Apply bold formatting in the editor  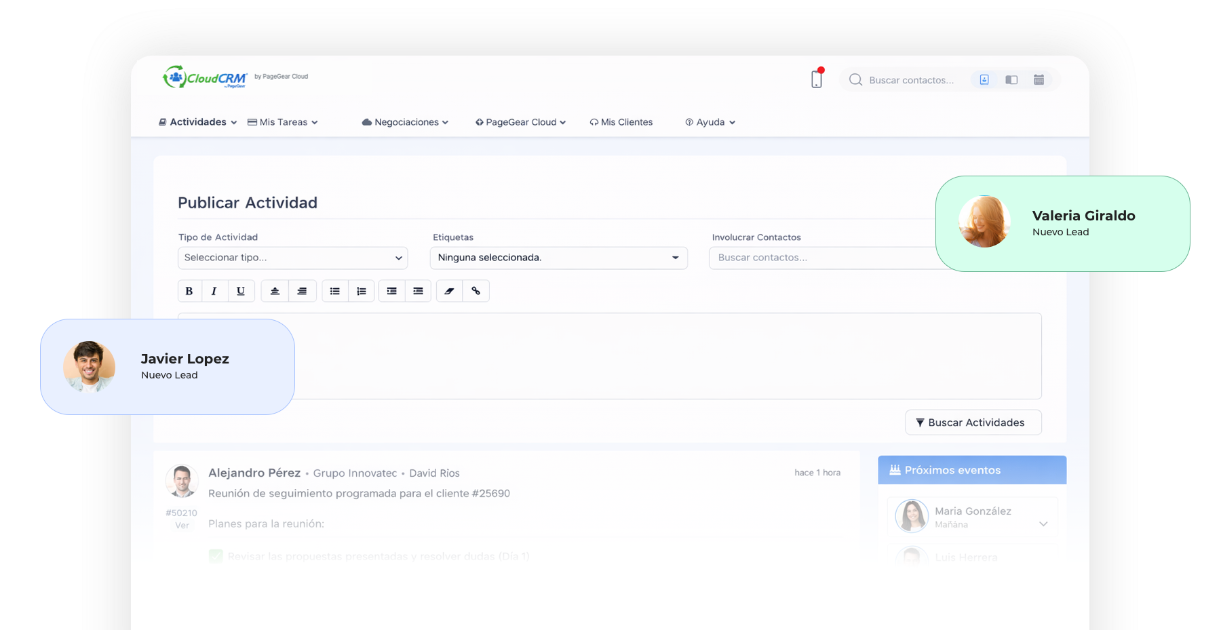(190, 291)
